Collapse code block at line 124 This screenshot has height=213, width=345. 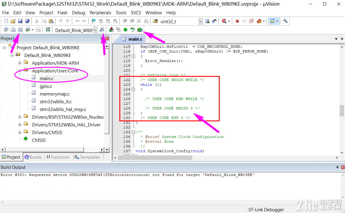coord(133,89)
